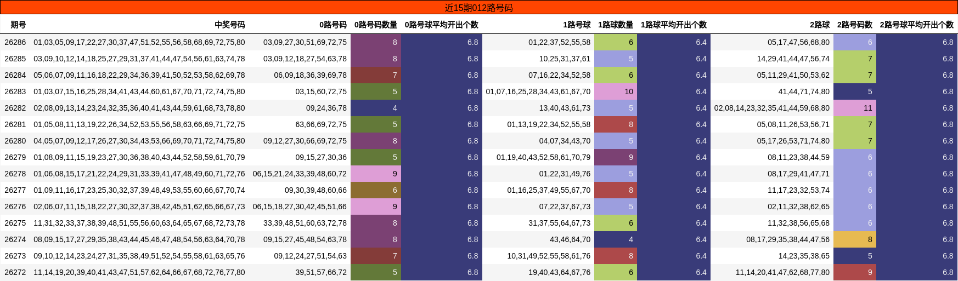Click the 2路号球平均开出个数 column header
This screenshot has width=958, height=281.
click(917, 25)
